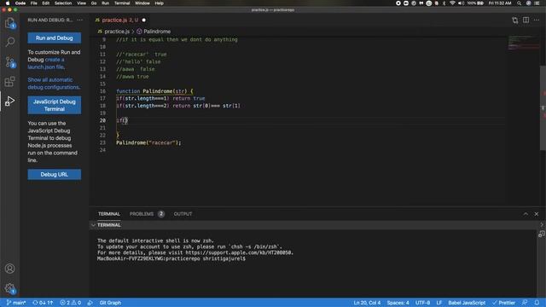Click the main branch indicator in status bar
The height and width of the screenshot is (307, 546).
click(16, 303)
